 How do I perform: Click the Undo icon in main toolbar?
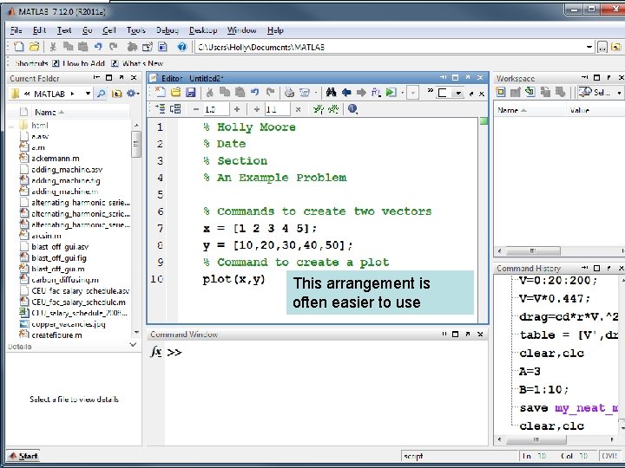point(98,47)
